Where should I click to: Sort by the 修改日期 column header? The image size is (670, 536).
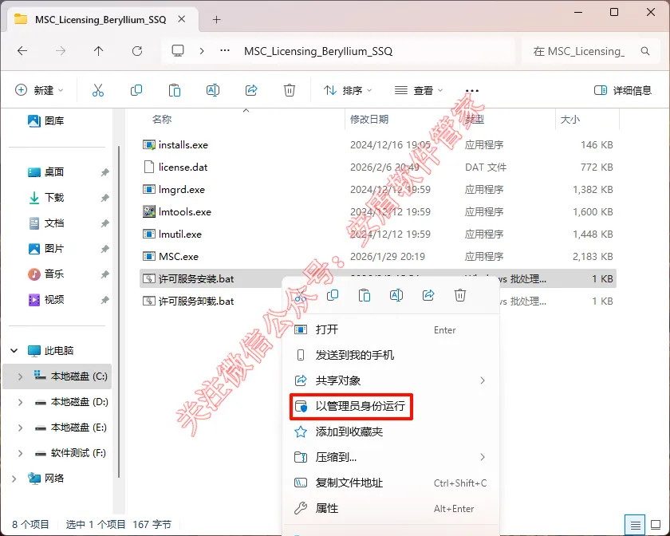point(369,120)
